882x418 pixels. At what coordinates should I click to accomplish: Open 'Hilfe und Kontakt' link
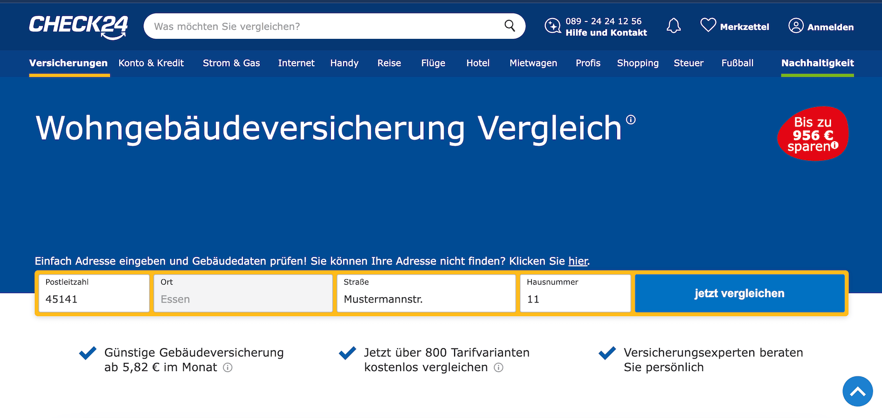(x=606, y=33)
